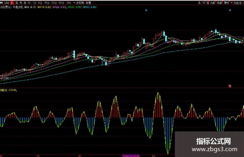The image size is (244, 157).
Task: Click the highlighted 2024 date label on time axis
Action: pyautogui.click(x=131, y=156)
